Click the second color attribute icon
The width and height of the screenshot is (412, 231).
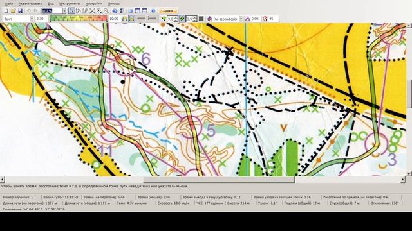click(x=209, y=19)
